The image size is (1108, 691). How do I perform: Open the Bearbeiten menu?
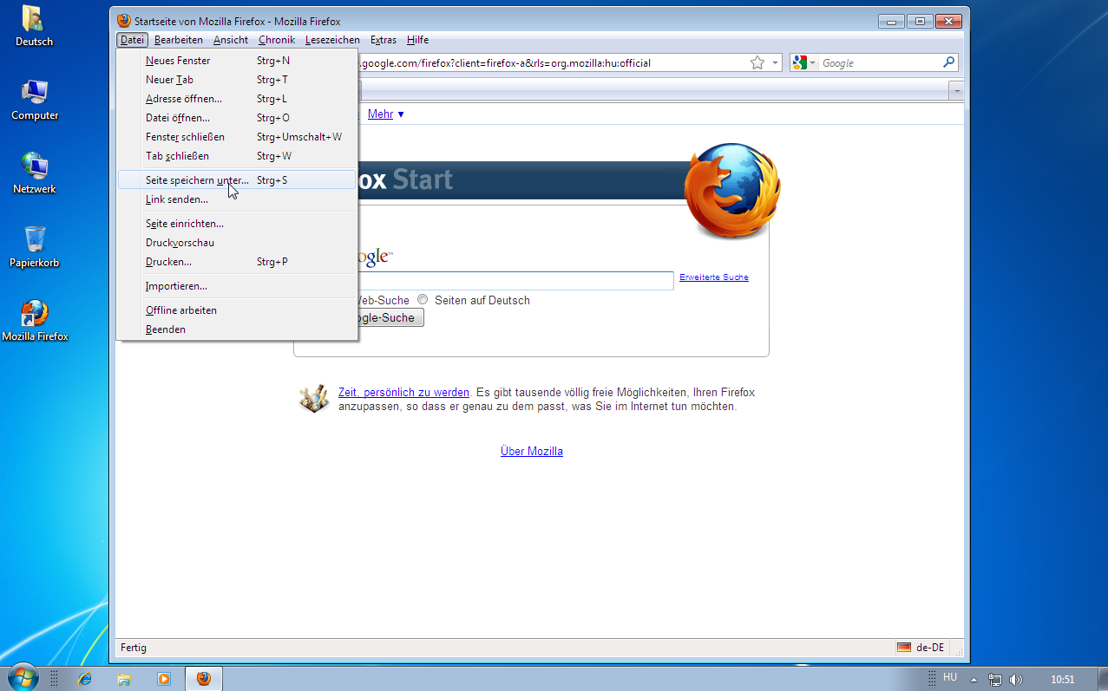179,40
